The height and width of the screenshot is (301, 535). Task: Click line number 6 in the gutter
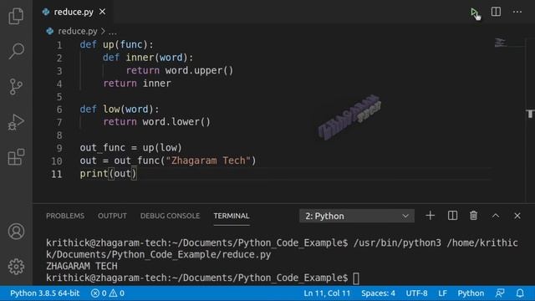pyautogui.click(x=59, y=110)
